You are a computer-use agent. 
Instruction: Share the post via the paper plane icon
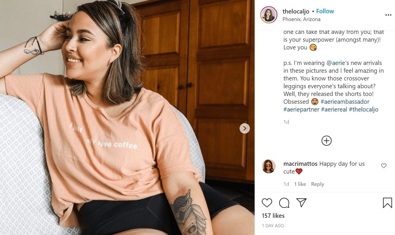click(301, 203)
